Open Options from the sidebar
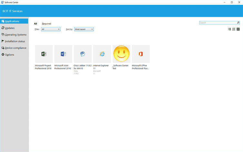The width and height of the screenshot is (243, 152). tap(9, 55)
